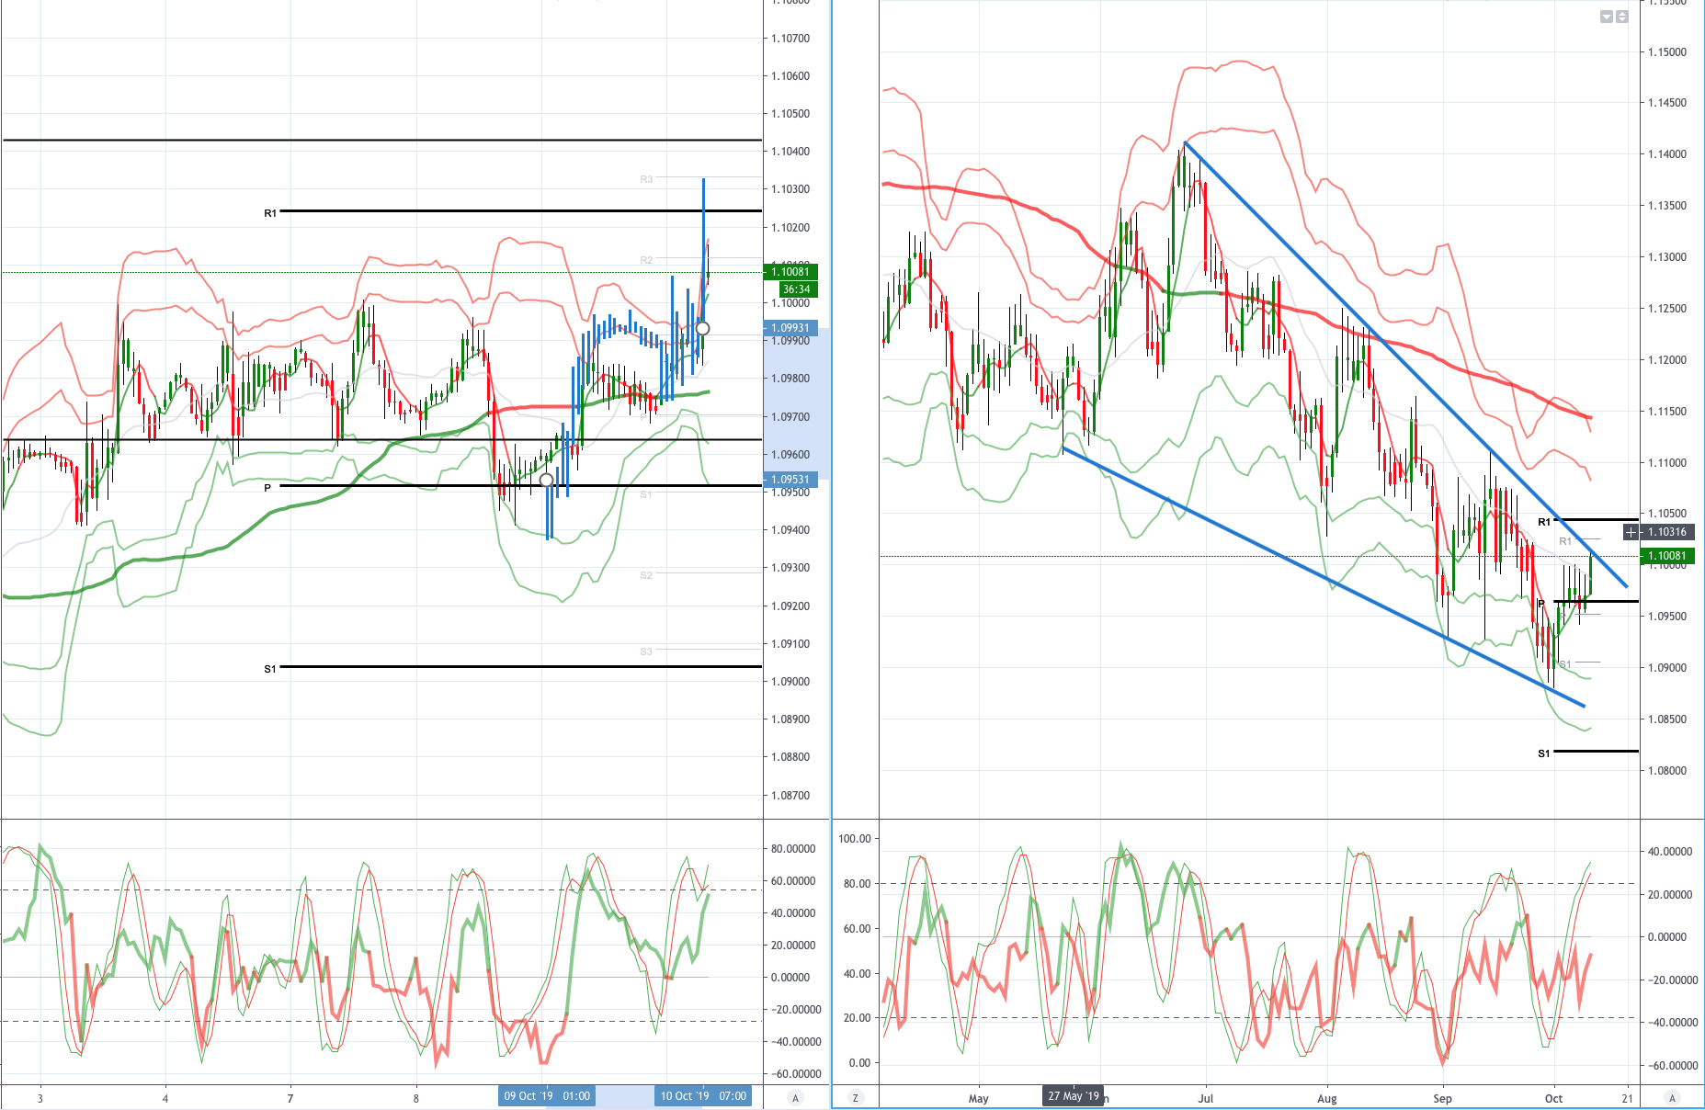Click the 27 May '19 date tooltip
Screen dimensions: 1705x1110
[x=1074, y=1096]
